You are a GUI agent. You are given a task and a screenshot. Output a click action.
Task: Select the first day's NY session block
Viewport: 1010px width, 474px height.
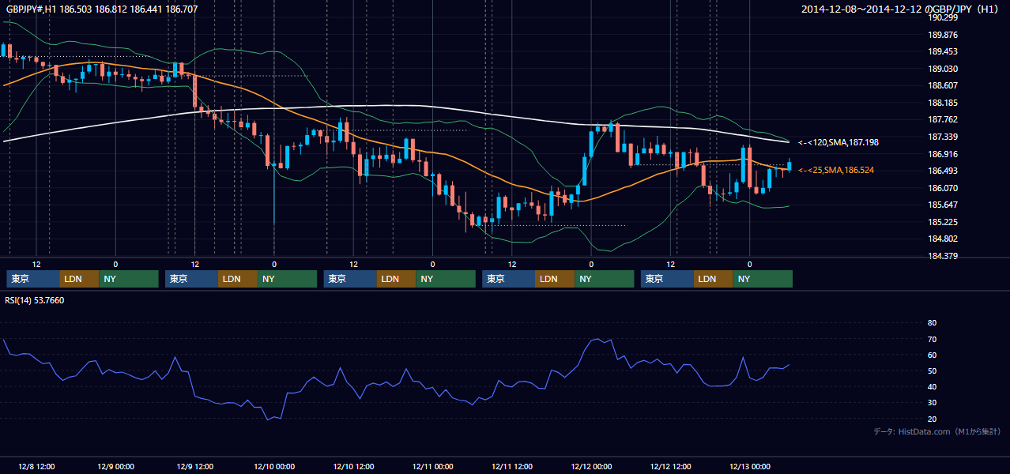129,279
